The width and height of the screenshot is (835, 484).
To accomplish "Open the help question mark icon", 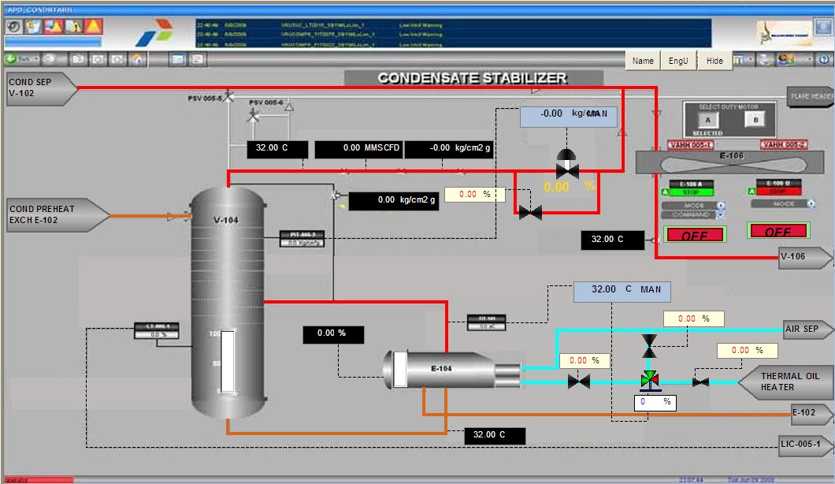I will [x=823, y=59].
